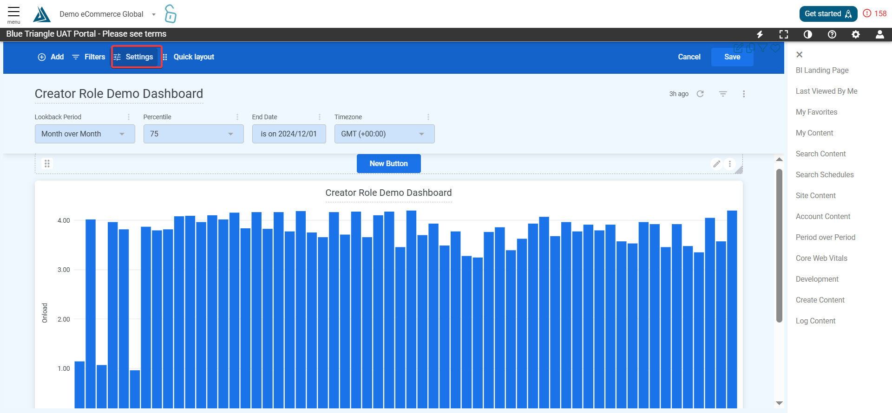Click Quick layout
The height and width of the screenshot is (413, 892).
189,57
